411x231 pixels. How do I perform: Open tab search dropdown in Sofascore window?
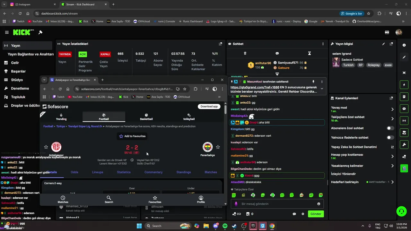point(44,80)
